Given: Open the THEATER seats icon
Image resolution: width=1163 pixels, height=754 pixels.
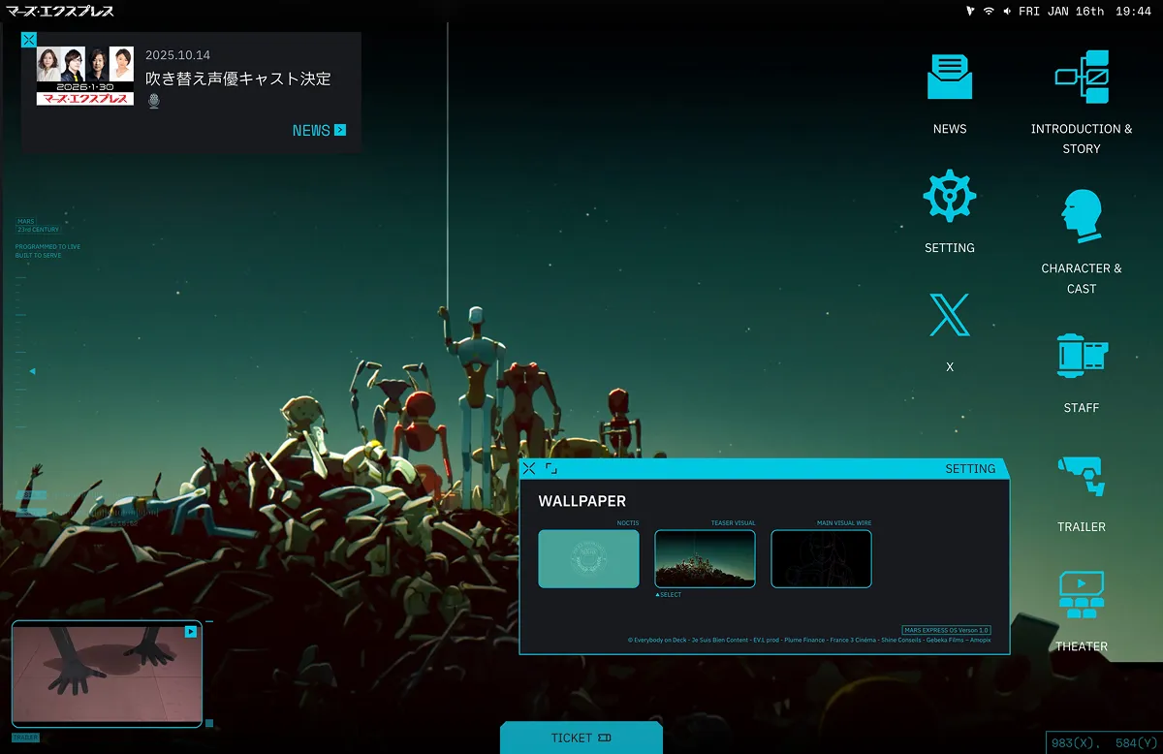Looking at the screenshot, I should pos(1081,595).
